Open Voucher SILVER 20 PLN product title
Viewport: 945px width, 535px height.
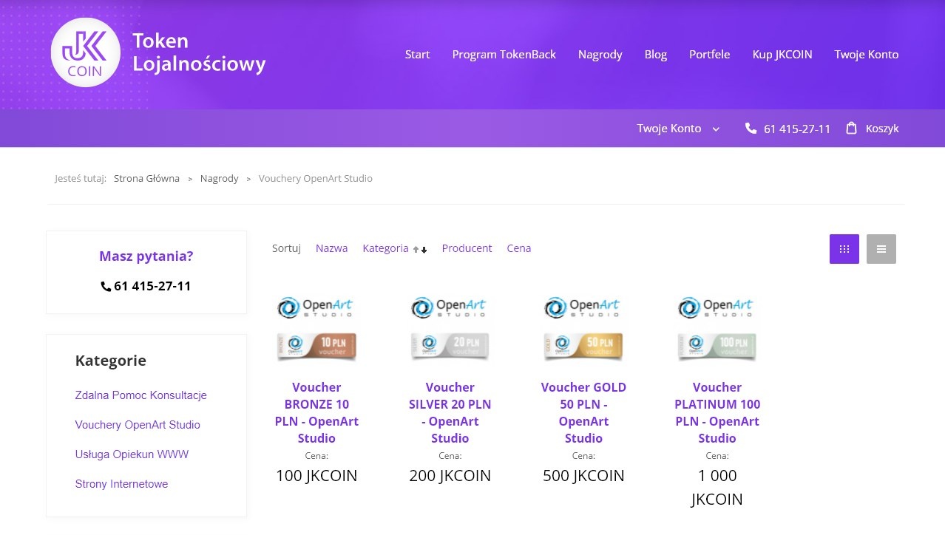pos(450,412)
